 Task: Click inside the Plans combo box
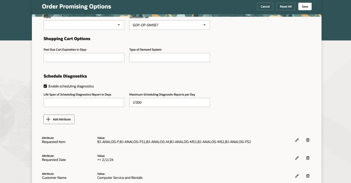click(81, 25)
